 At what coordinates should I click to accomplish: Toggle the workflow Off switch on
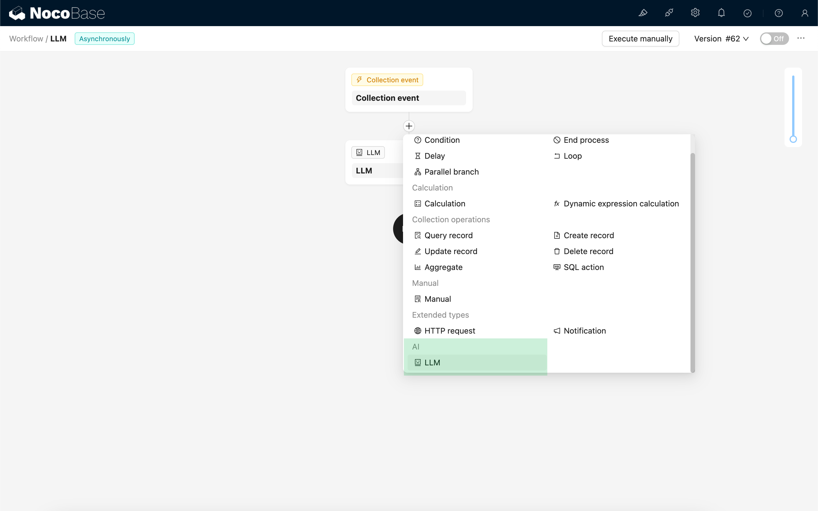(x=774, y=39)
